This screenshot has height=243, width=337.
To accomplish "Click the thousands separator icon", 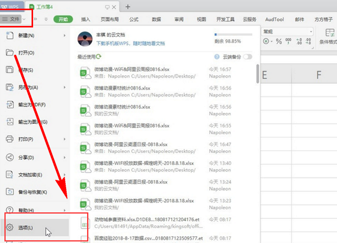I will (x=288, y=41).
